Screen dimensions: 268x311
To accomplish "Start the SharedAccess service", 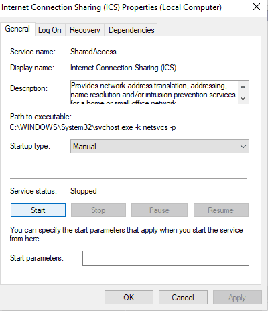I will tap(38, 210).
